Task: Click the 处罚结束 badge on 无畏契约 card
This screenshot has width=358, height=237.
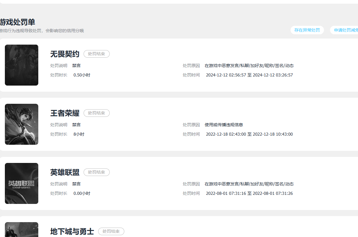Action: pos(96,54)
